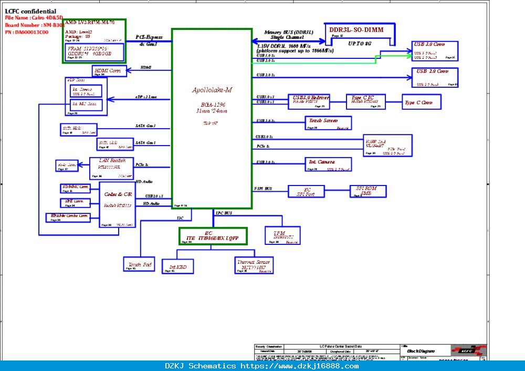Image resolution: width=525 pixels, height=371 pixels.
Task: Click the "File Name : Cairo 4D&5D" line
Action: click(x=34, y=18)
